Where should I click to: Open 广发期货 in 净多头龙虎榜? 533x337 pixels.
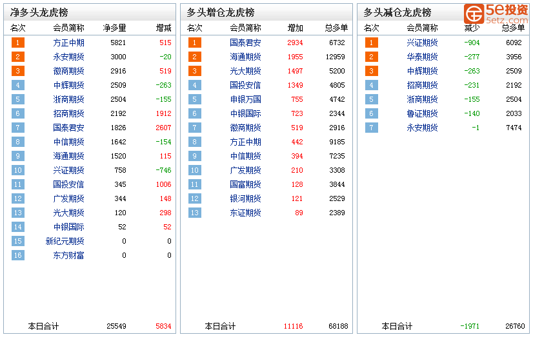coord(68,198)
